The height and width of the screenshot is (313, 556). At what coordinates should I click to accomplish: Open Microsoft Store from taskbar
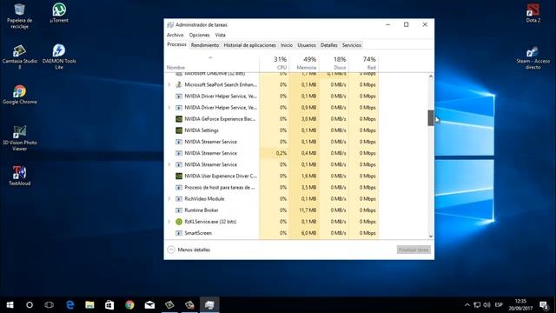point(109,305)
